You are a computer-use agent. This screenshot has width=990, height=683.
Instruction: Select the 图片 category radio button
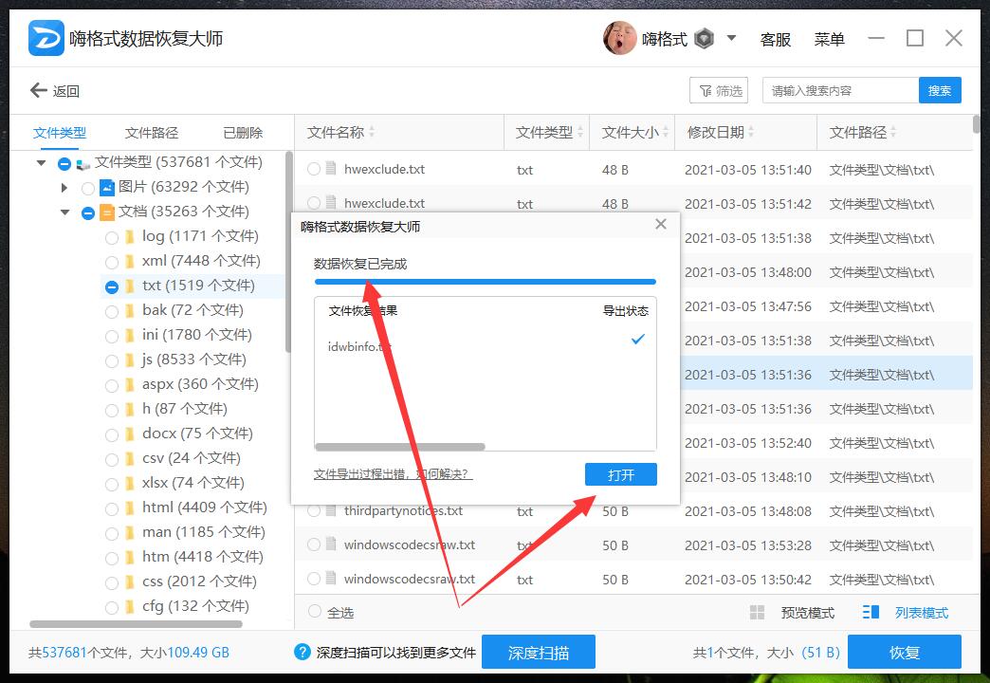[x=88, y=188]
